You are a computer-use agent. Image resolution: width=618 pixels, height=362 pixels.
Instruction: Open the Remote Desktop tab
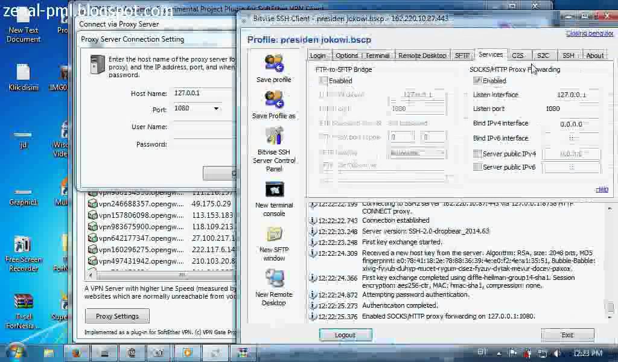coord(422,56)
